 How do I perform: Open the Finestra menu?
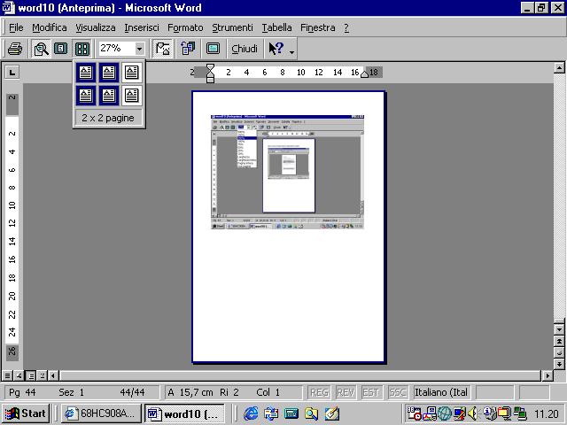click(317, 27)
